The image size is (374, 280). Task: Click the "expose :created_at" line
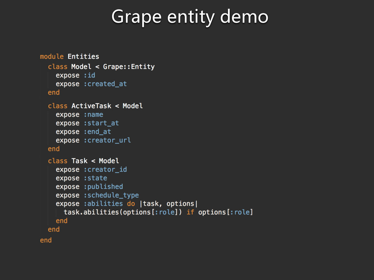[x=91, y=84]
